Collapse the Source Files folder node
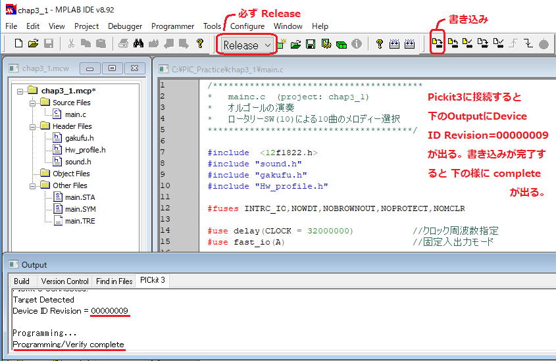Image resolution: width=556 pixels, height=361 pixels. [x=32, y=103]
